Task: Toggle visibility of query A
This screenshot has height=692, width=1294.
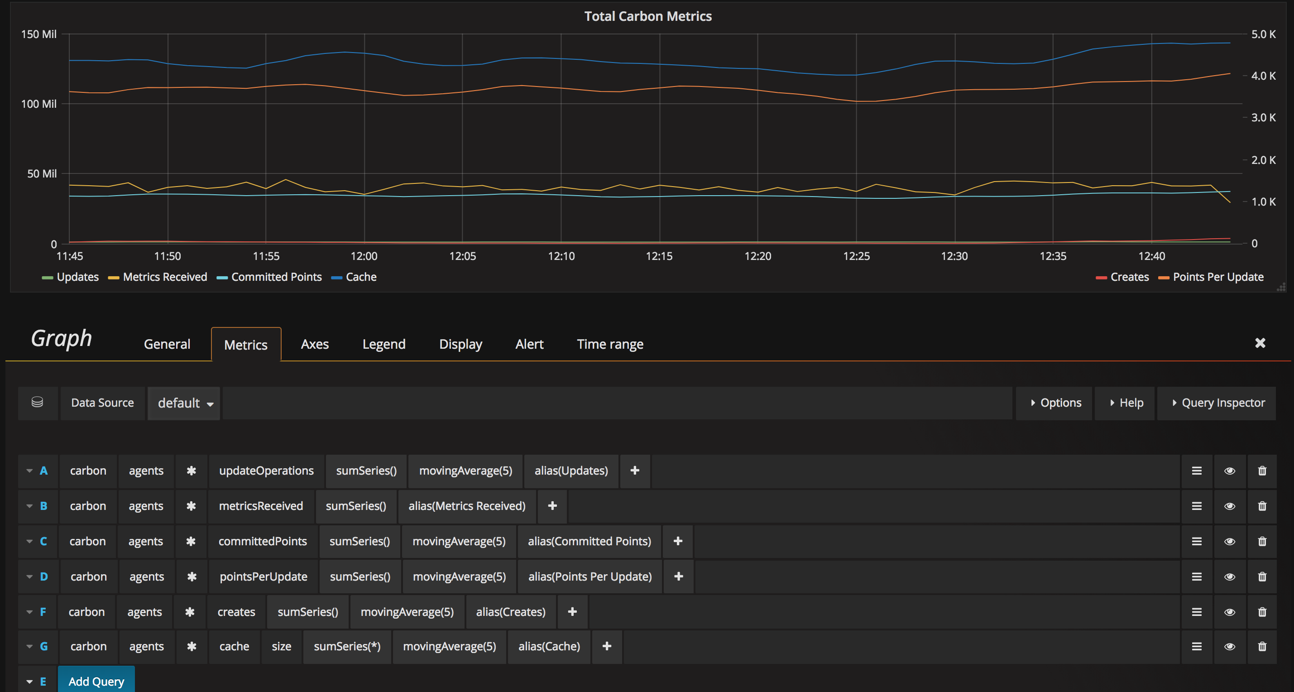Action: [x=1230, y=471]
